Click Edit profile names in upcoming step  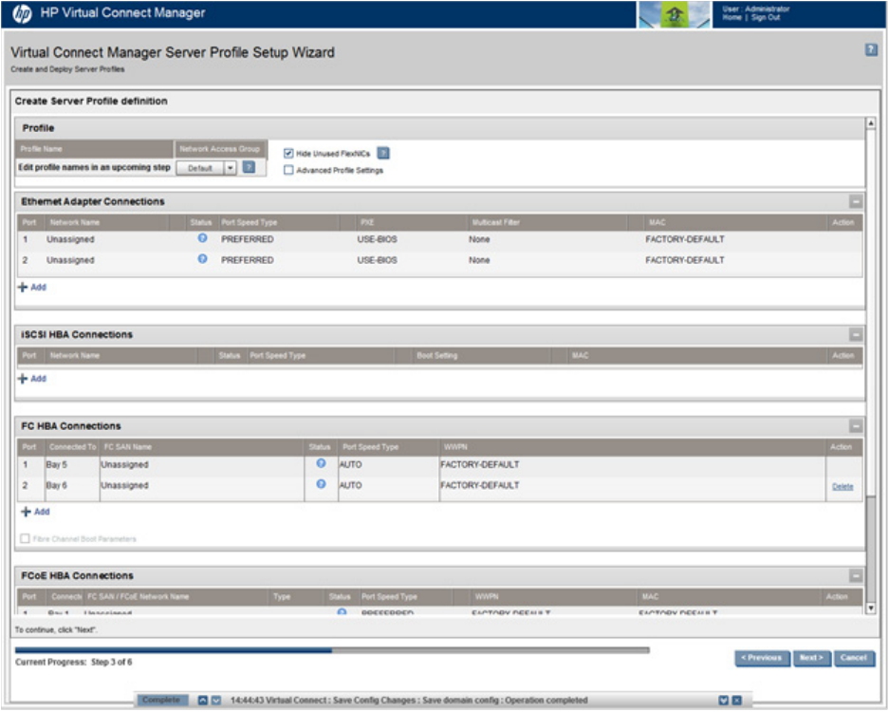(x=94, y=167)
